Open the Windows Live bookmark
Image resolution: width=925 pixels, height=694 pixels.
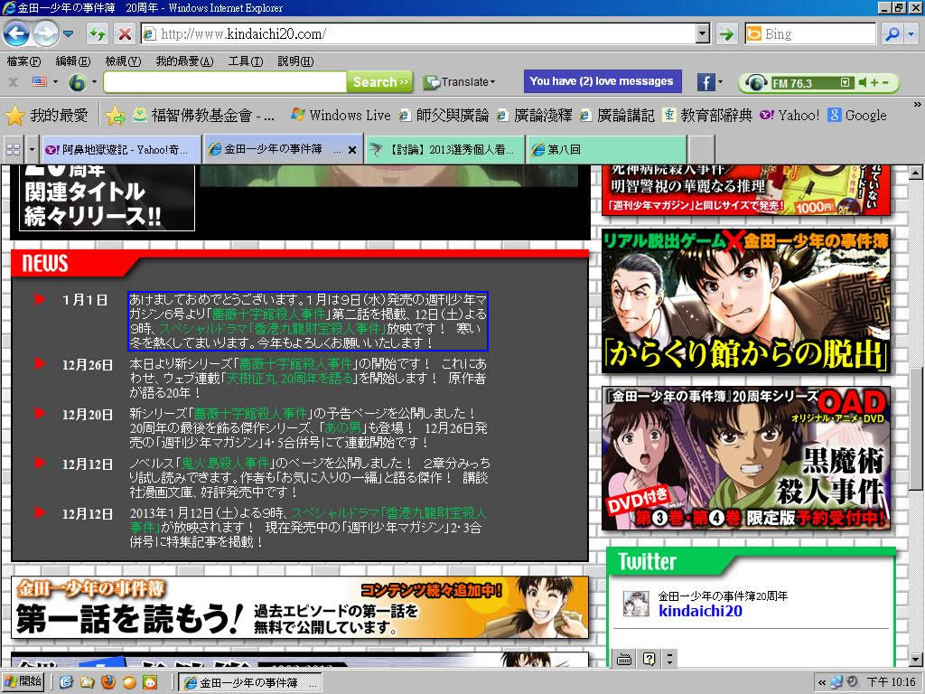pos(341,115)
